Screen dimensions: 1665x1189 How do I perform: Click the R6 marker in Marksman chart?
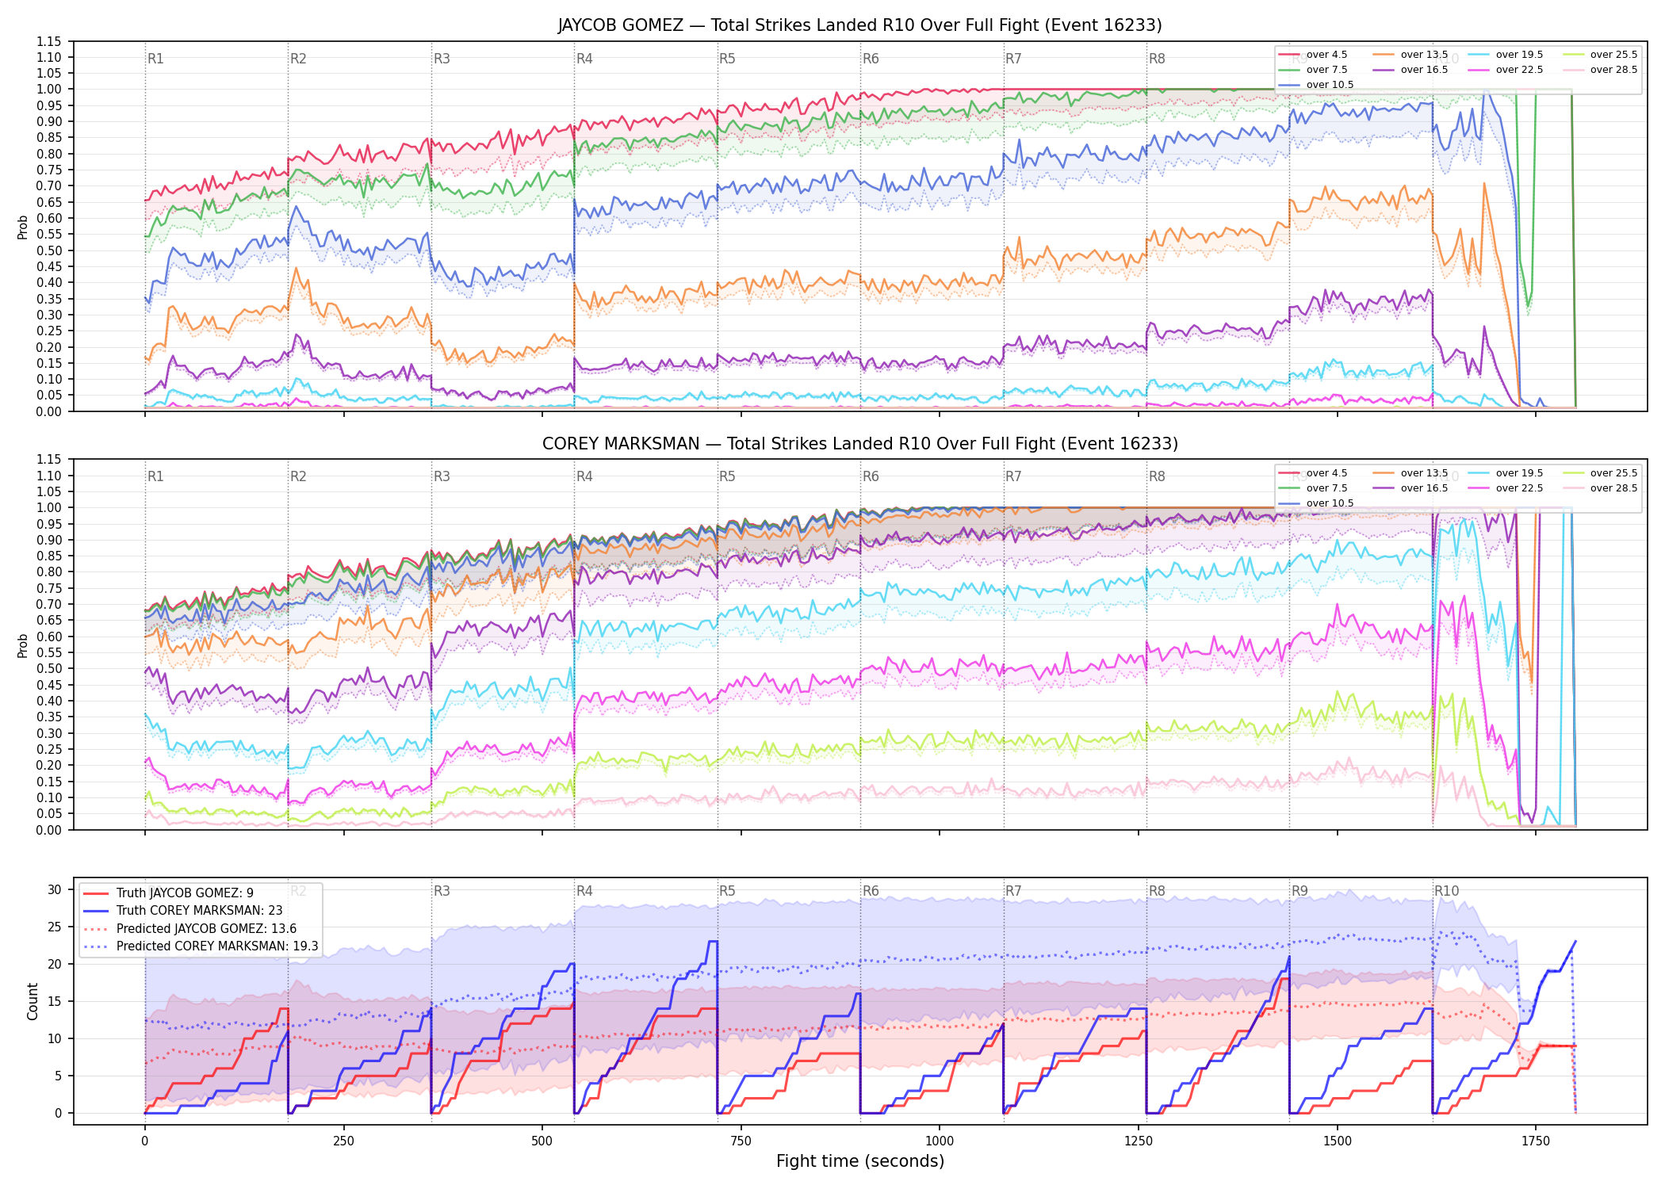click(871, 476)
